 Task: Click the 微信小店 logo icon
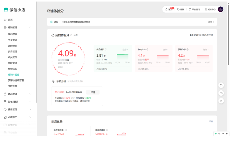pos(6,10)
